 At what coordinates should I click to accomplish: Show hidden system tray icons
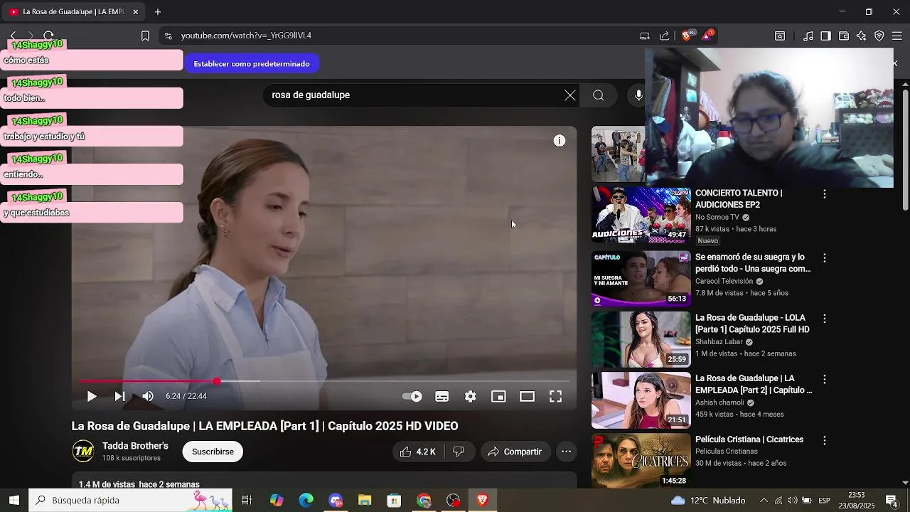coord(764,501)
